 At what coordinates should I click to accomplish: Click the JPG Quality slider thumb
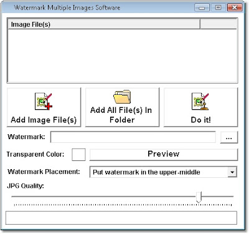point(199,197)
